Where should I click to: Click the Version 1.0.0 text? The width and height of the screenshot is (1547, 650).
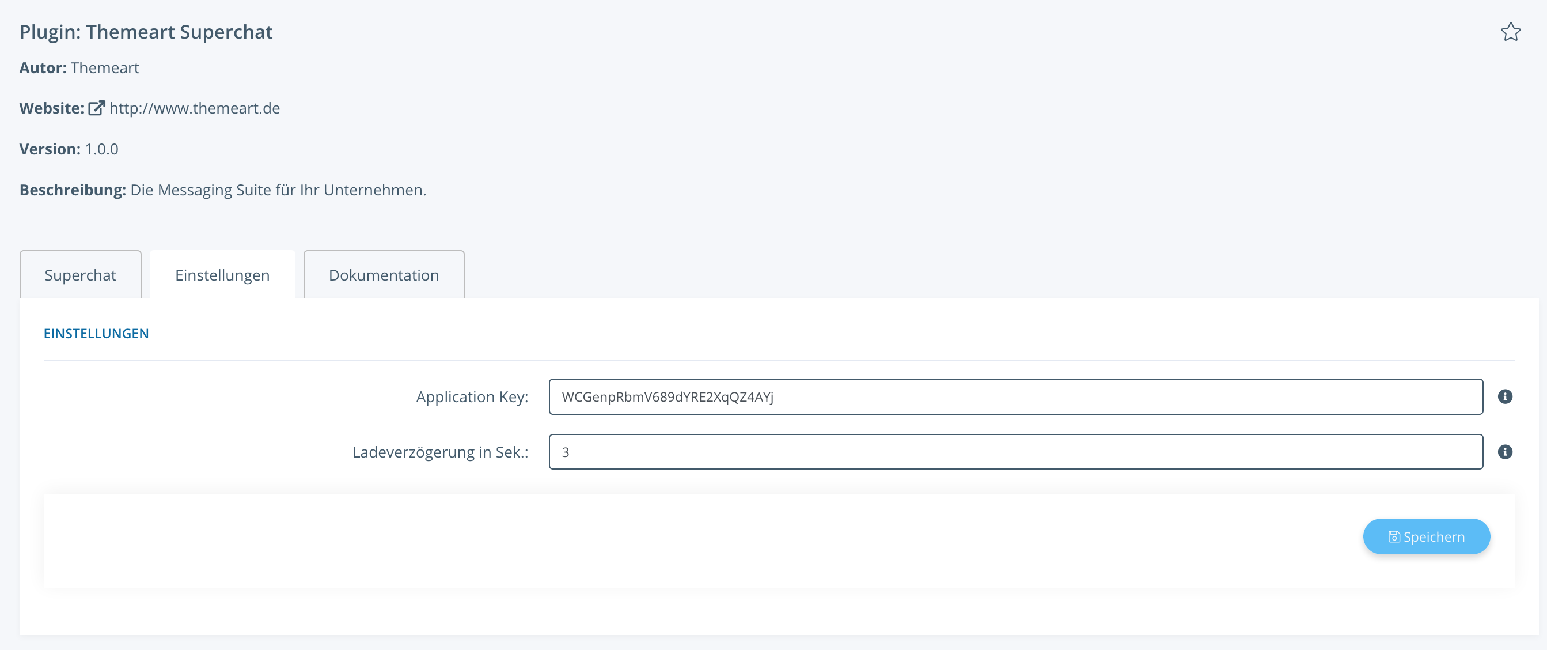click(69, 149)
